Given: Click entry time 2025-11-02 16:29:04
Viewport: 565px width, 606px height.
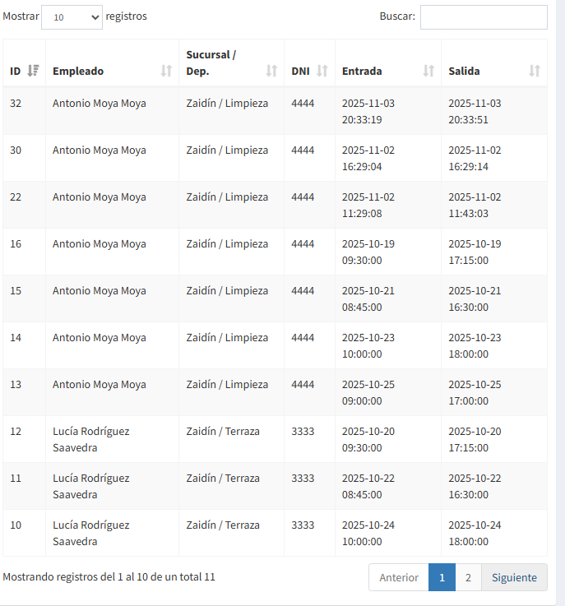Looking at the screenshot, I should pyautogui.click(x=368, y=158).
